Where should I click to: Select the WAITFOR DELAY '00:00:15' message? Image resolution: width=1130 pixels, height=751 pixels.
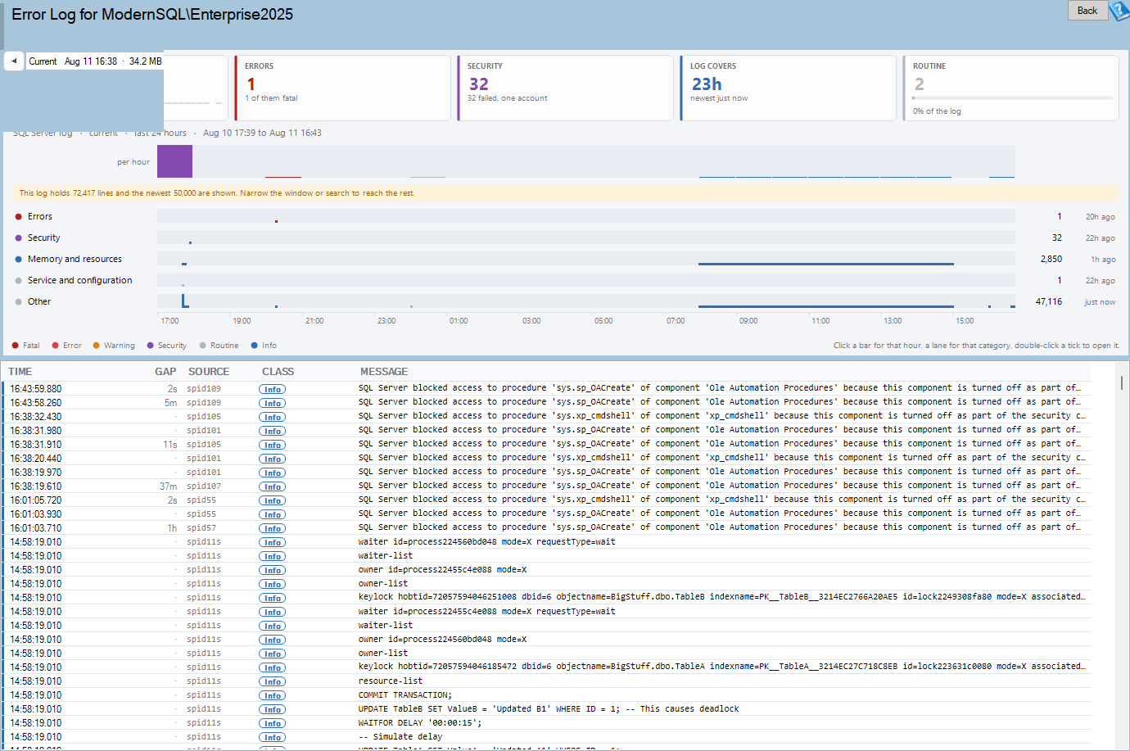pos(420,723)
